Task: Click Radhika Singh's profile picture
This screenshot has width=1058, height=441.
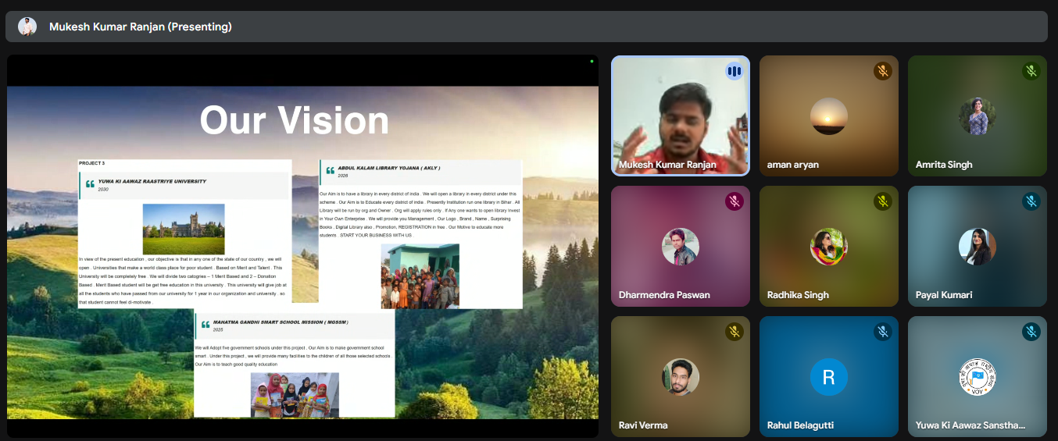Action: (x=829, y=247)
